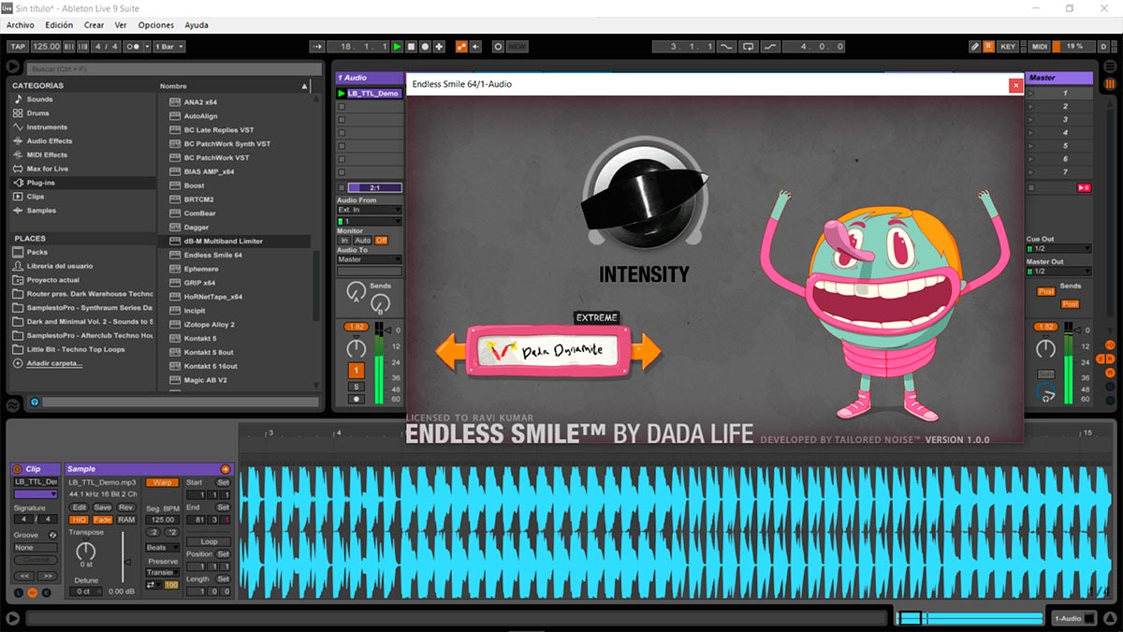Open the Crear menu
The image size is (1123, 632).
pos(94,25)
